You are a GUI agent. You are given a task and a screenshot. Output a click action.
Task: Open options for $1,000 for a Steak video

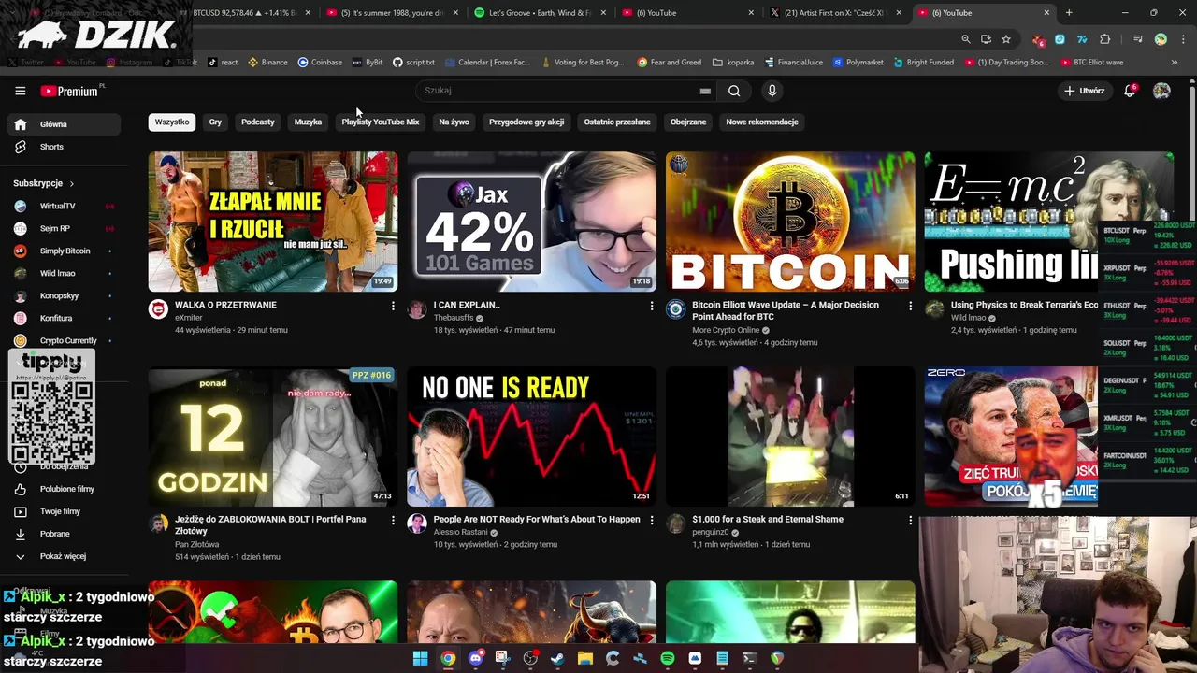tap(910, 520)
